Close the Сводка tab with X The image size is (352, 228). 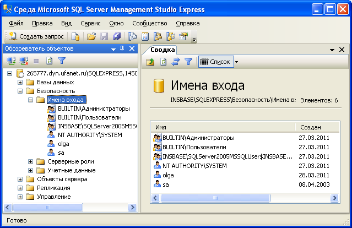(342, 50)
